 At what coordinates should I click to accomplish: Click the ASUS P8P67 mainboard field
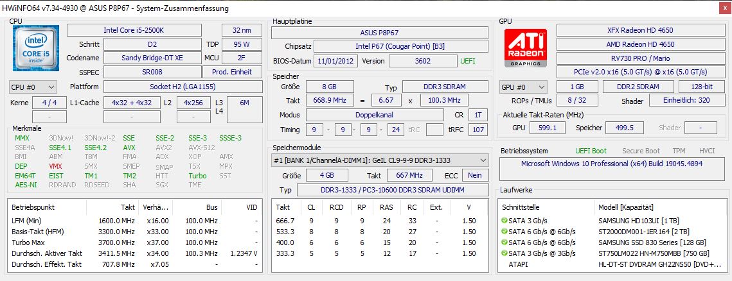point(380,33)
